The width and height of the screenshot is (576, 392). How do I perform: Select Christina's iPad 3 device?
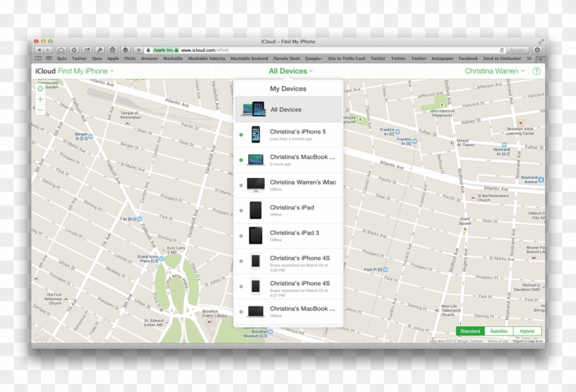289,236
